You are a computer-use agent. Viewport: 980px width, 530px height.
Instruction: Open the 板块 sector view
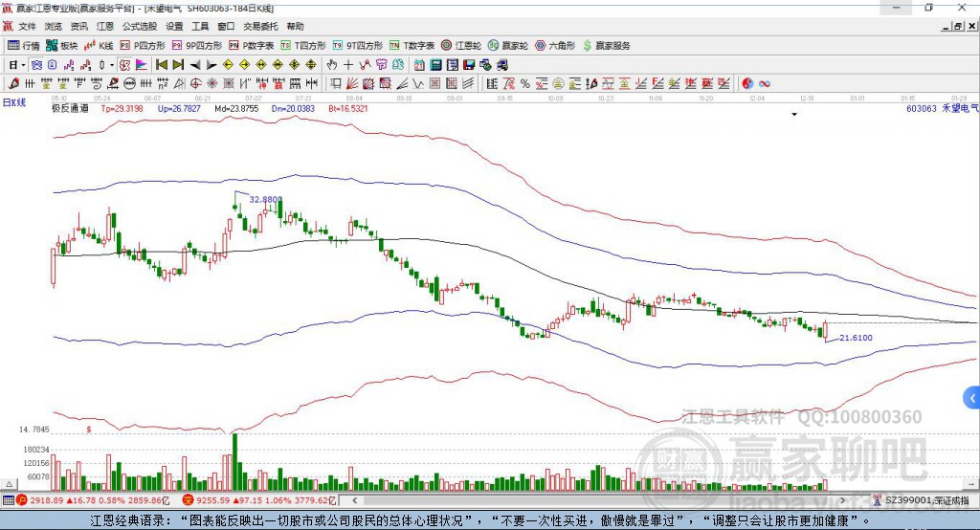click(62, 46)
